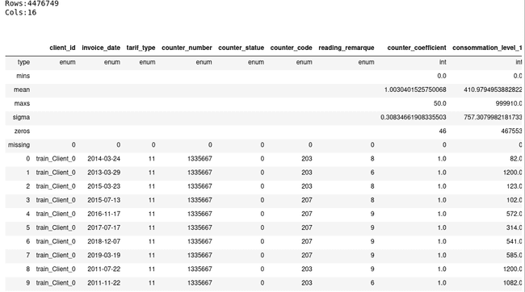Select the counter_number column header

(187, 48)
